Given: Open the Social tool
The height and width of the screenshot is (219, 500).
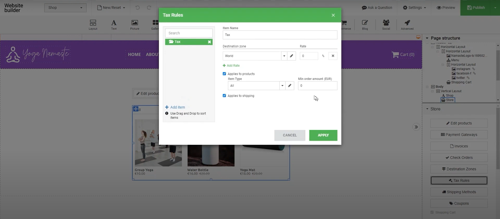Looking at the screenshot, I should tap(386, 25).
